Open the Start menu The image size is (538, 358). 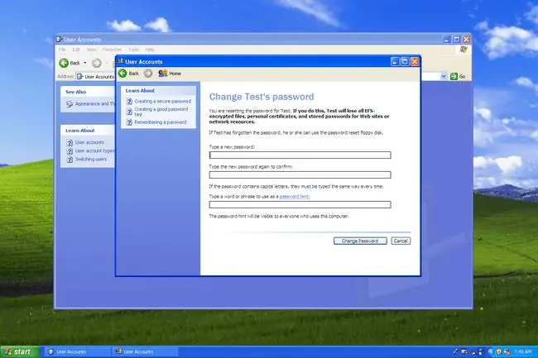click(x=20, y=352)
